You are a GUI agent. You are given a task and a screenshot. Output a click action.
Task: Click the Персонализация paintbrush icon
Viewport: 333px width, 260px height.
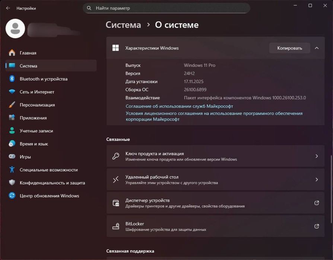pyautogui.click(x=12, y=105)
